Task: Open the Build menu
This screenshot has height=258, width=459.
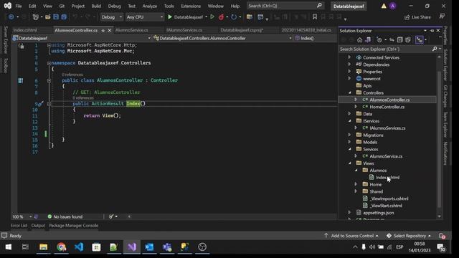Action: point(96,6)
